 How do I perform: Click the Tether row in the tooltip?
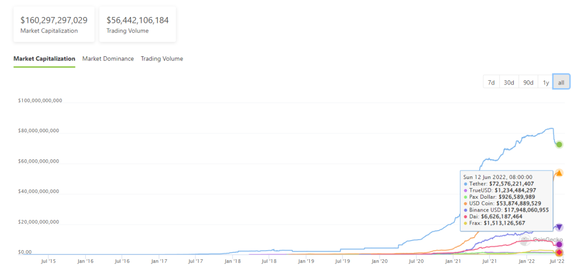[x=499, y=184]
